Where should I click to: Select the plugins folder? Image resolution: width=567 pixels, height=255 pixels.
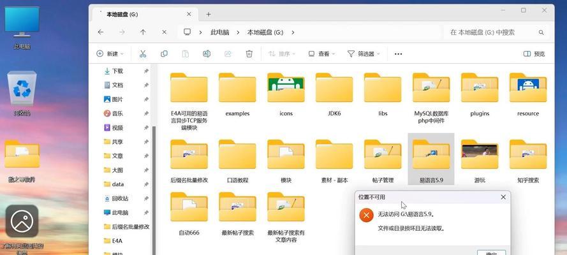point(480,95)
